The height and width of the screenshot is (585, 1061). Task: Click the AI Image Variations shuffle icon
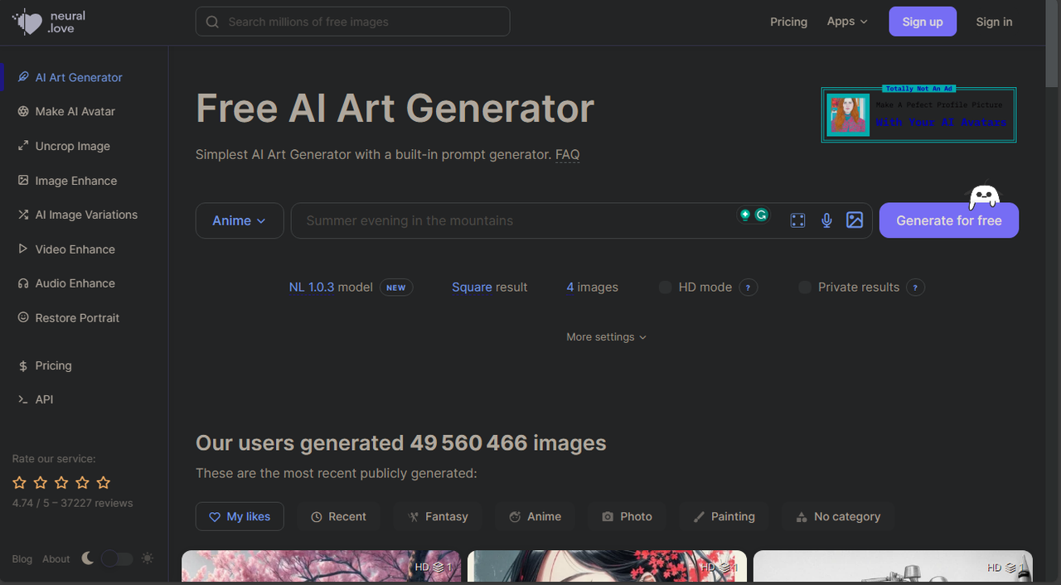tap(23, 215)
